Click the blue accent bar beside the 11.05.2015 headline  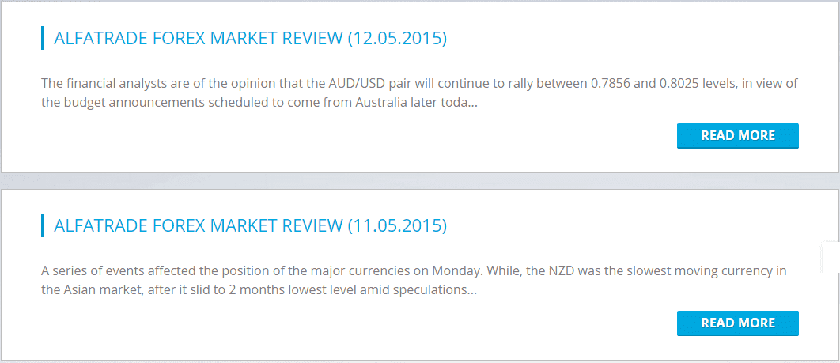tap(41, 226)
